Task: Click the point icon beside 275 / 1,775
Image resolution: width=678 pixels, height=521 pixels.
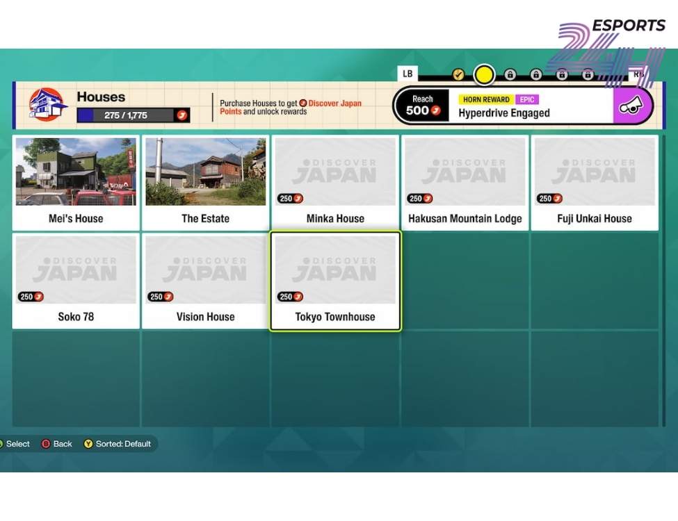Action: tap(182, 115)
